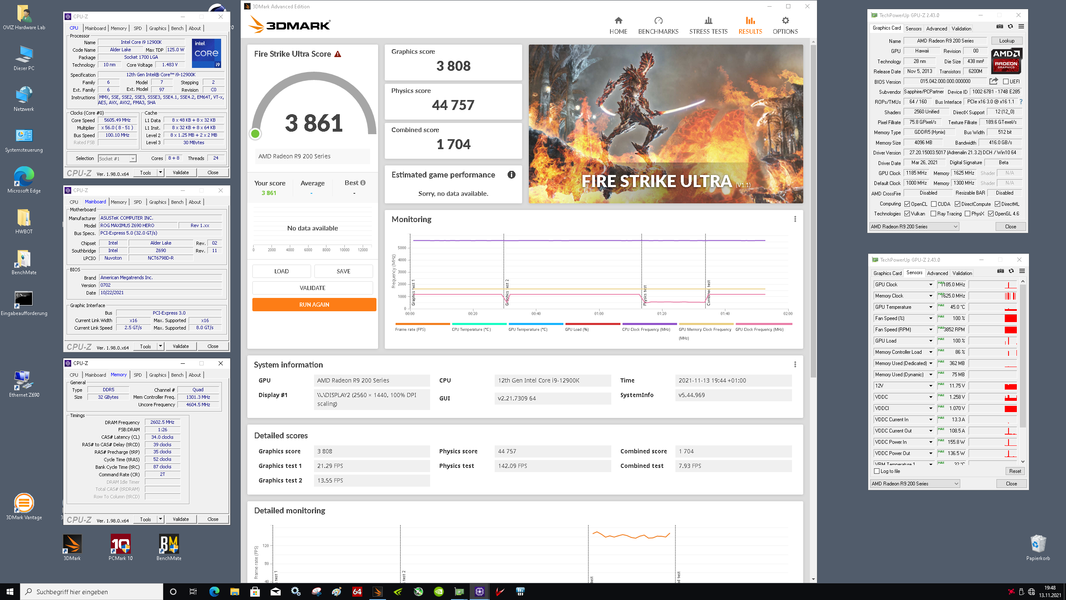Click warning triangle beside Fire Strike Ultra Score
Image resolution: width=1066 pixels, height=600 pixels.
[338, 54]
